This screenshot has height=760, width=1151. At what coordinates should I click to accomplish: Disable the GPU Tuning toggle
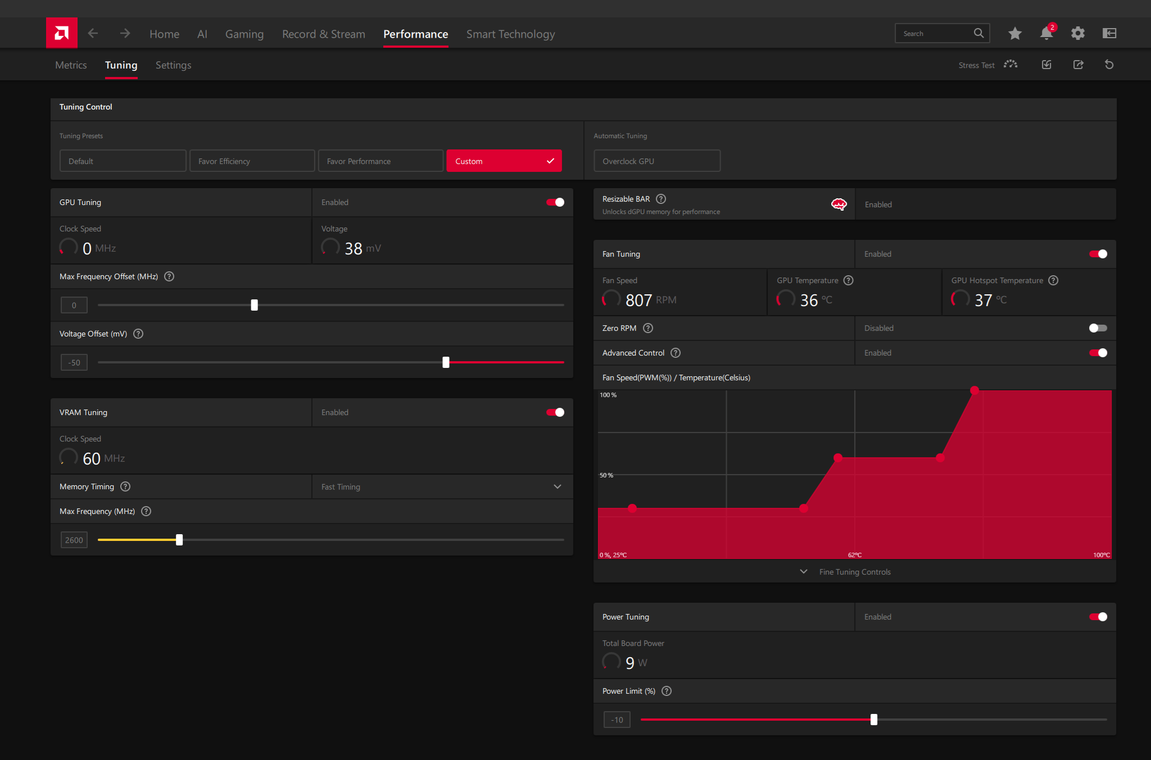pyautogui.click(x=555, y=202)
